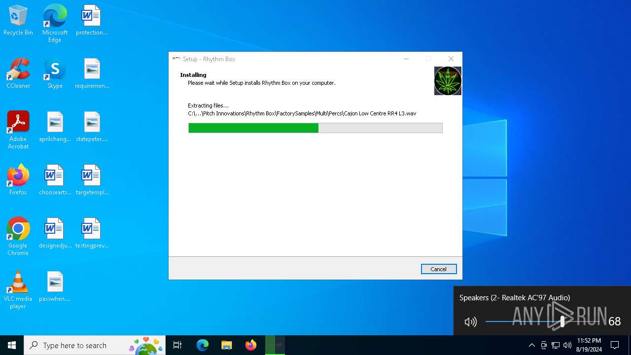This screenshot has width=631, height=355.
Task: Click Speakers (2- Realtek AC'97 Audio) label
Action: click(x=515, y=298)
